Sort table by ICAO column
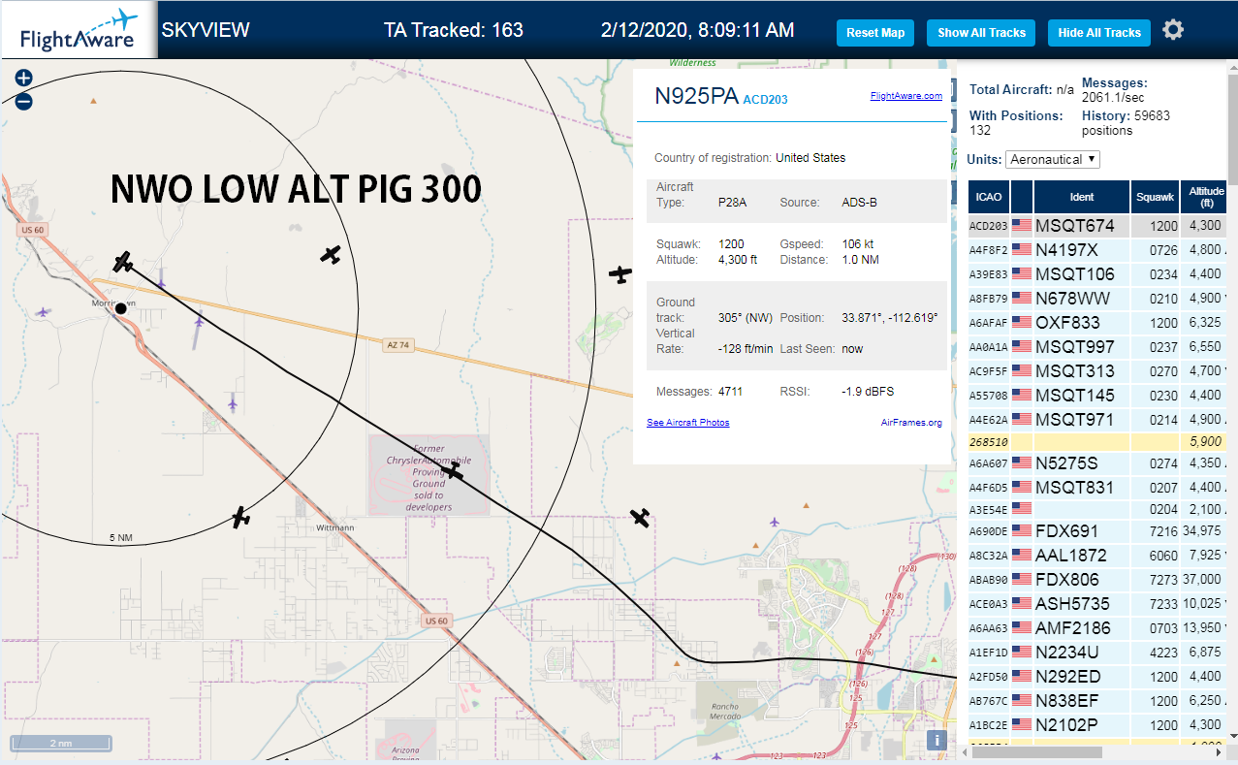The image size is (1238, 765). 989,197
